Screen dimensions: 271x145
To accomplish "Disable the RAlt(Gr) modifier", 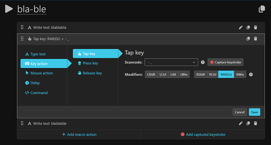I will (x=226, y=75).
